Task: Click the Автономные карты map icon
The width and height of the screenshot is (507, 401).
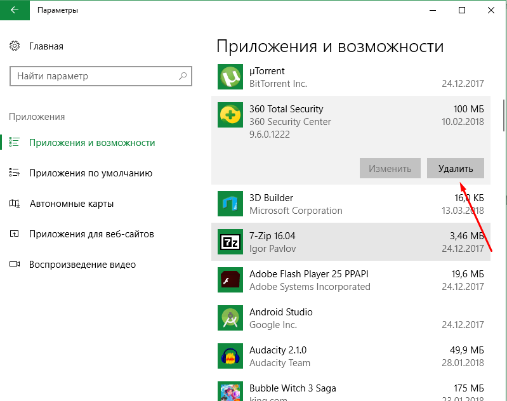Action: coord(15,204)
